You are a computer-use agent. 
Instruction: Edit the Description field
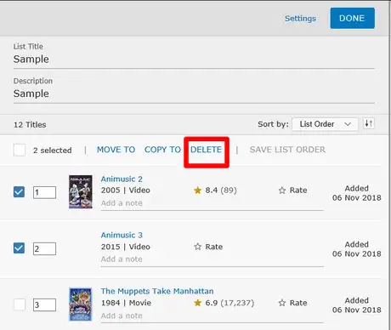(x=194, y=94)
